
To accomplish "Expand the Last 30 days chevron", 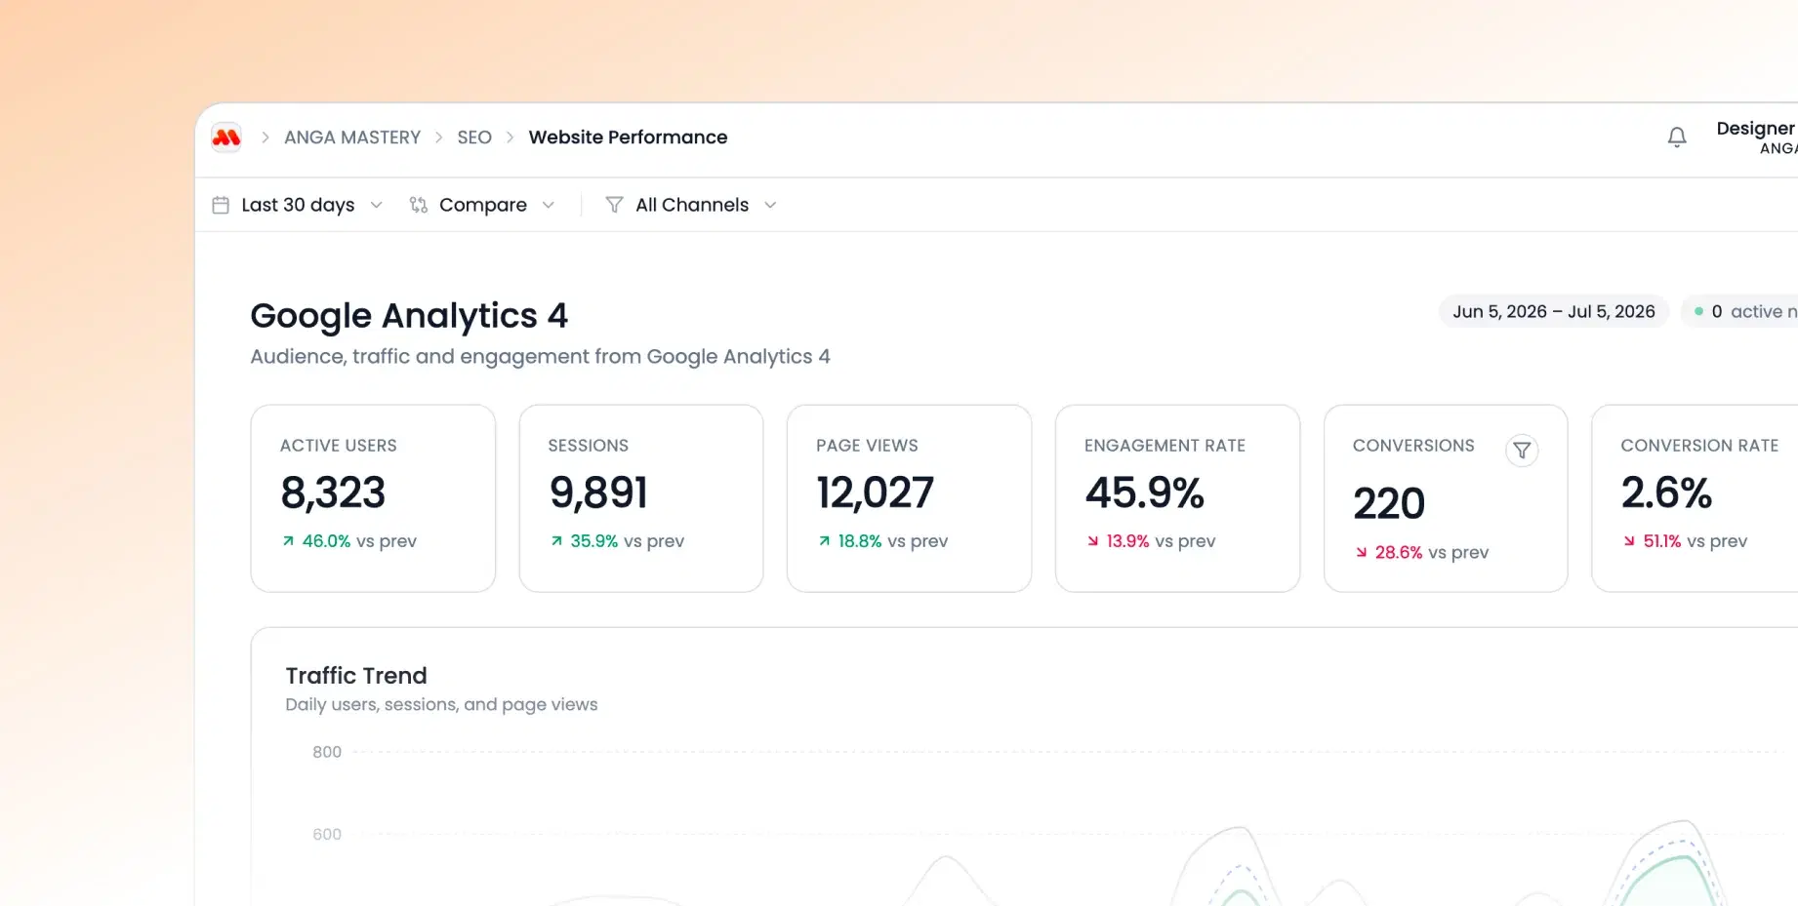I will pos(377,205).
